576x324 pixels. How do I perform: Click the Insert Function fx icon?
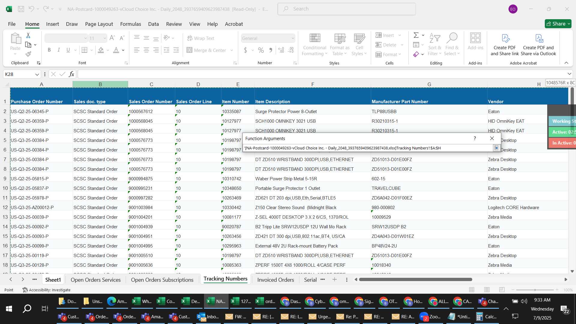tap(71, 74)
